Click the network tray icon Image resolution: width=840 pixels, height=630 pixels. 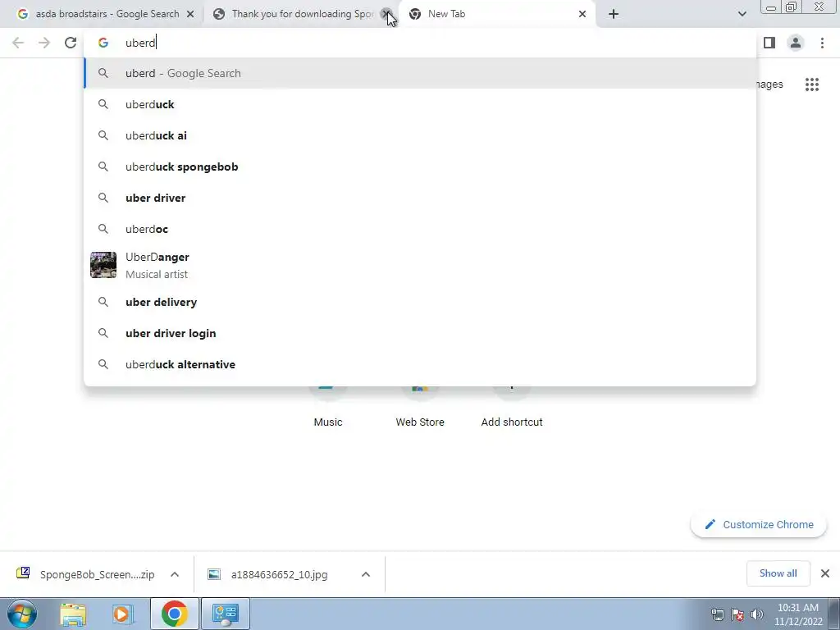click(x=717, y=614)
